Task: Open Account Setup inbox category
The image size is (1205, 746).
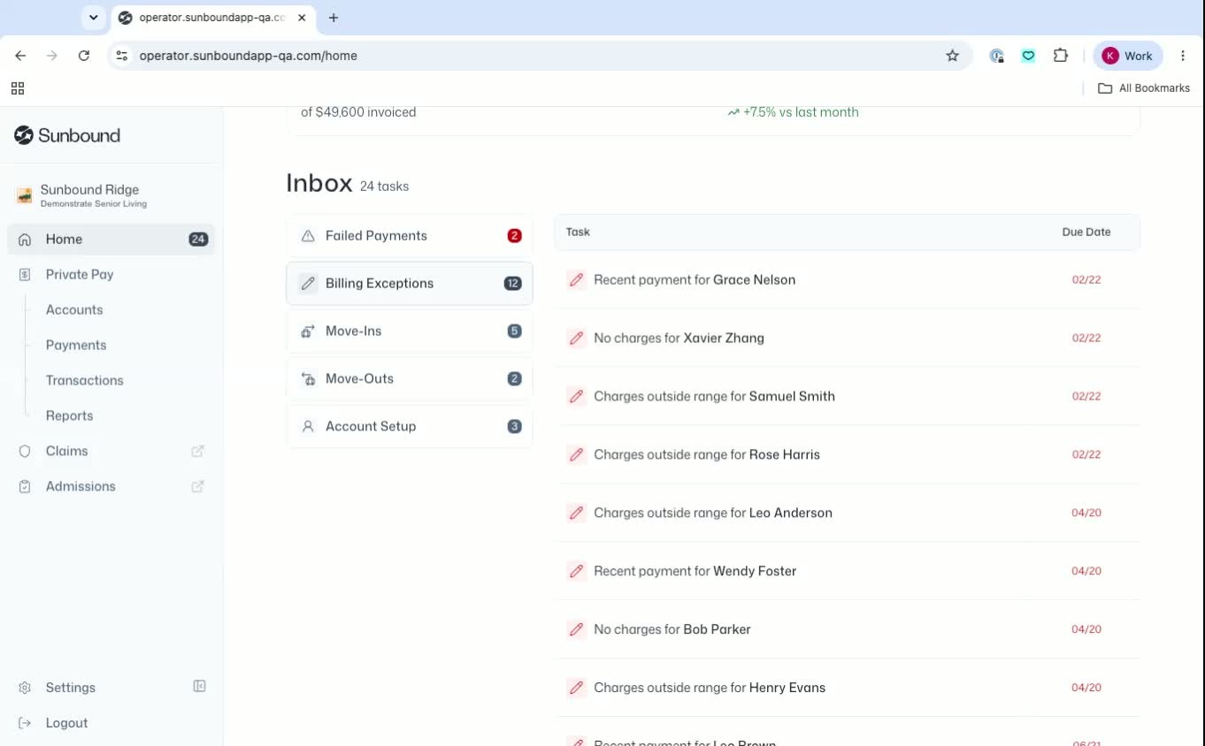Action: (x=410, y=426)
